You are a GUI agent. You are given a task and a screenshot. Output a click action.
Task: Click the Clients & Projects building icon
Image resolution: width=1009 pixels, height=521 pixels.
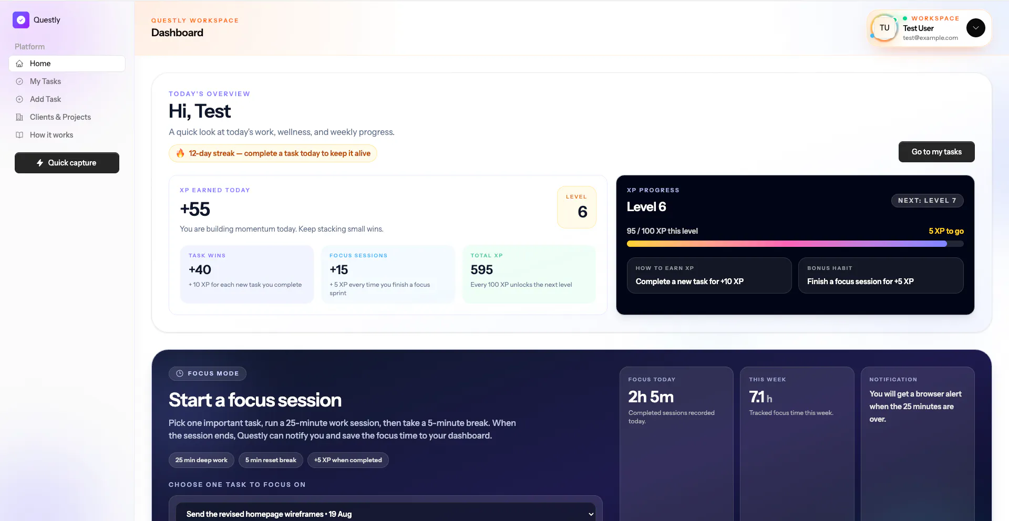click(19, 117)
